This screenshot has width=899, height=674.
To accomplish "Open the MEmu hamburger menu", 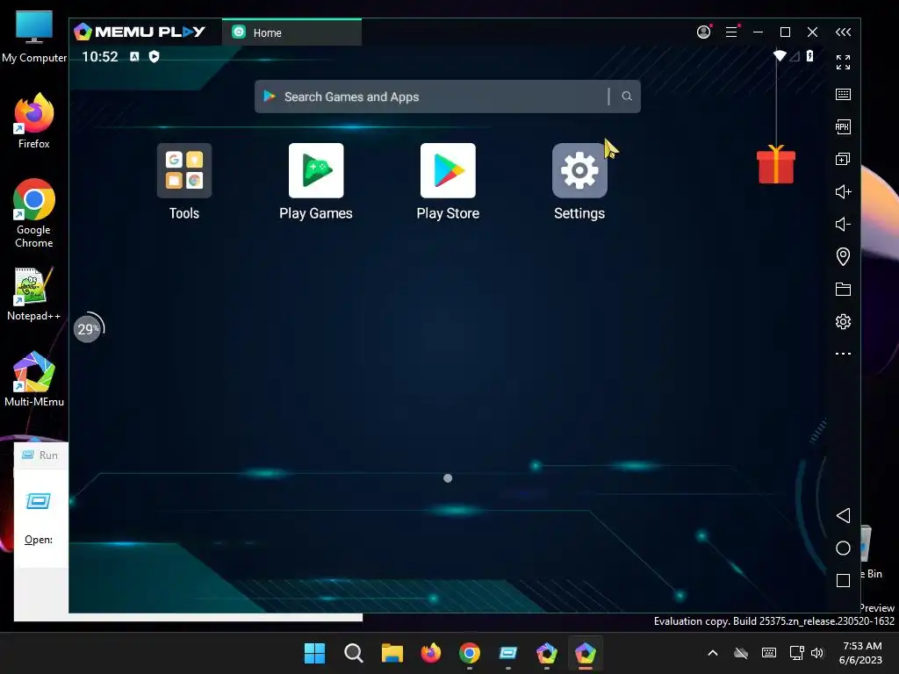I will pos(731,32).
